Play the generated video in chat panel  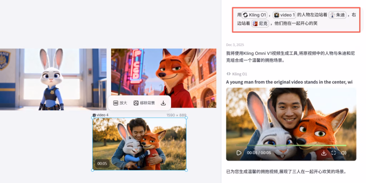[239, 153]
